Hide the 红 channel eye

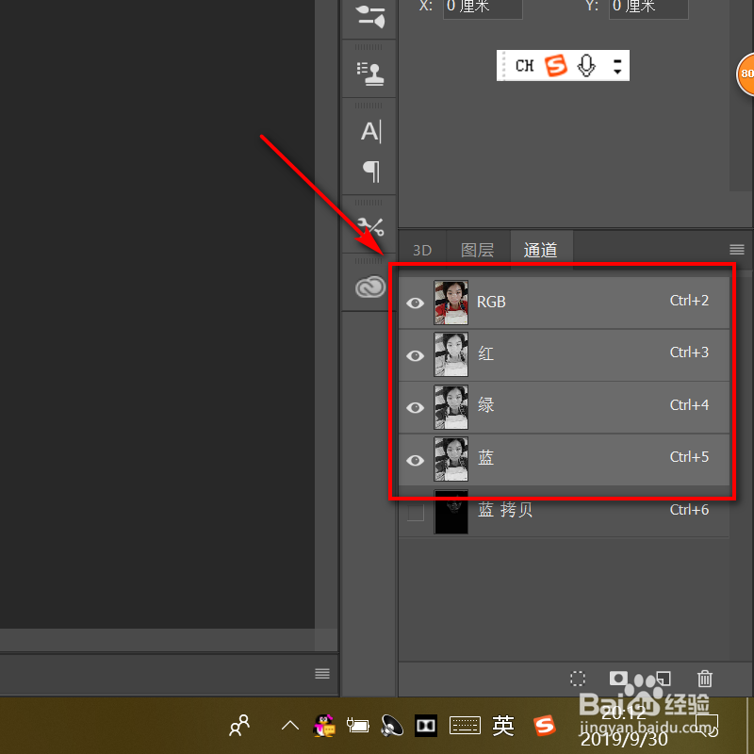pyautogui.click(x=415, y=355)
